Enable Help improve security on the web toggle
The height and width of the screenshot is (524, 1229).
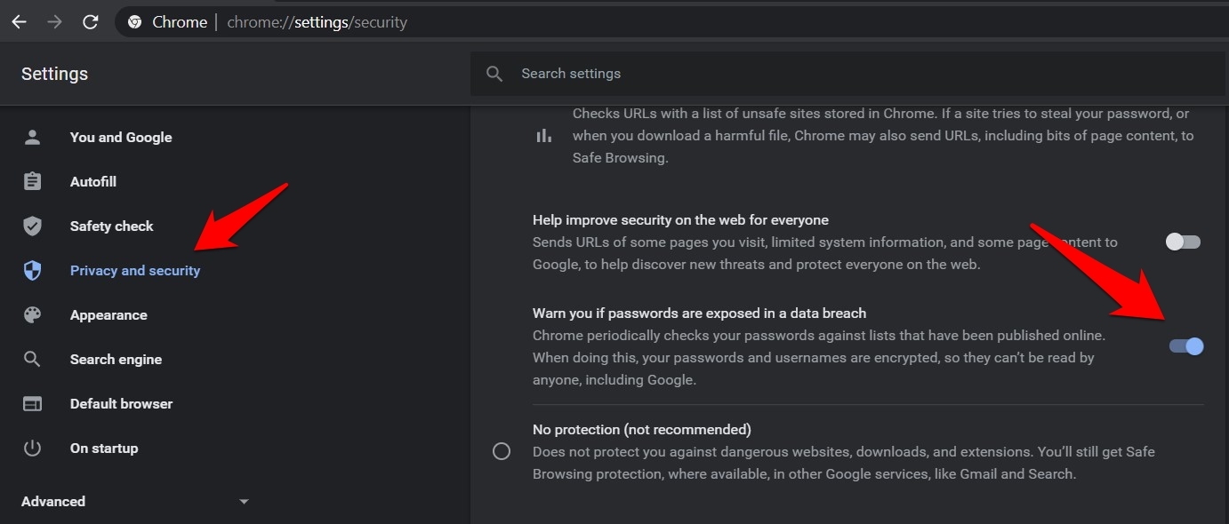tap(1184, 242)
